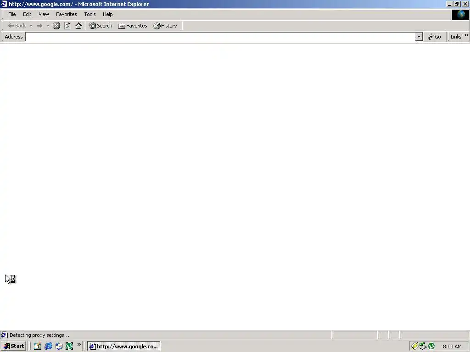Expand the Address bar dropdown list
The width and height of the screenshot is (470, 352).
tap(419, 37)
